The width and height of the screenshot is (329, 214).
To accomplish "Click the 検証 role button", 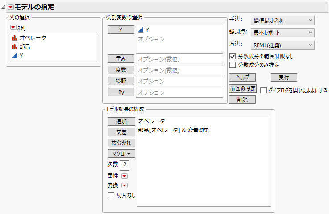I will (x=121, y=81).
